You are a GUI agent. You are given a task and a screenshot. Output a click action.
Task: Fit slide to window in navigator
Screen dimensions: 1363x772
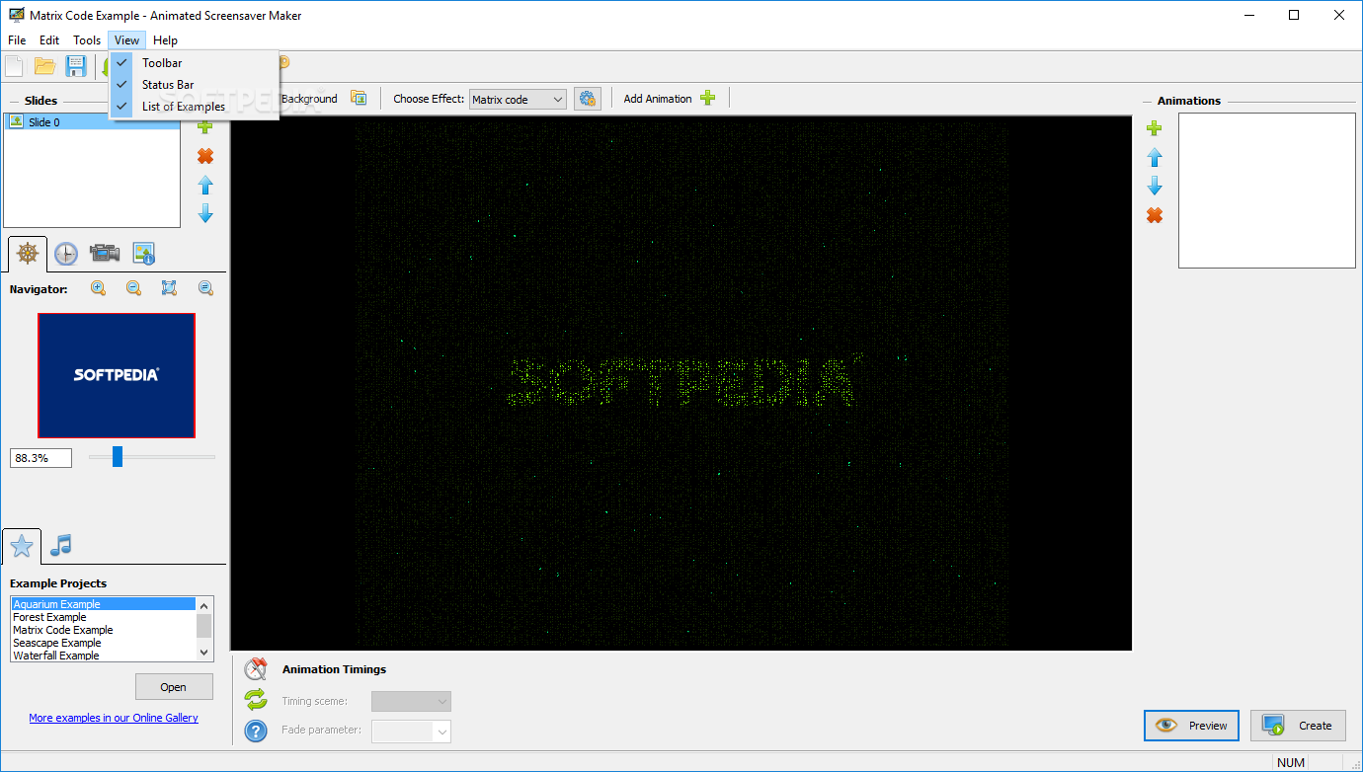click(x=169, y=288)
